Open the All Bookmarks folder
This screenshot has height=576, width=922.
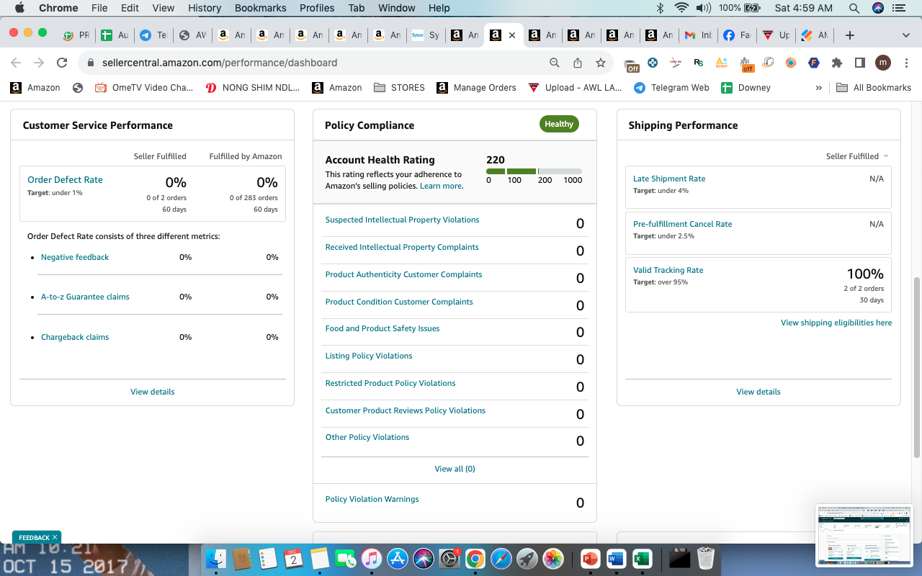(874, 88)
